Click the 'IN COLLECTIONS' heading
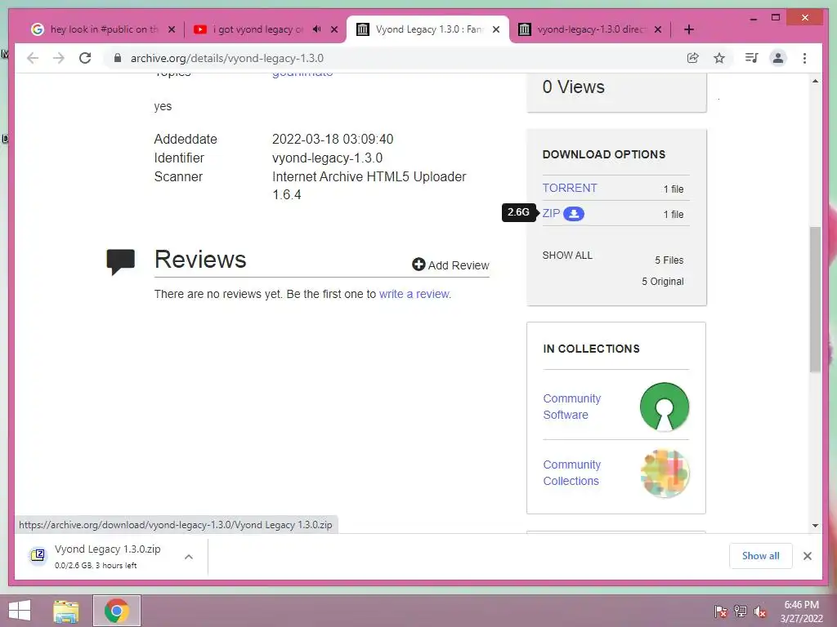 (591, 349)
